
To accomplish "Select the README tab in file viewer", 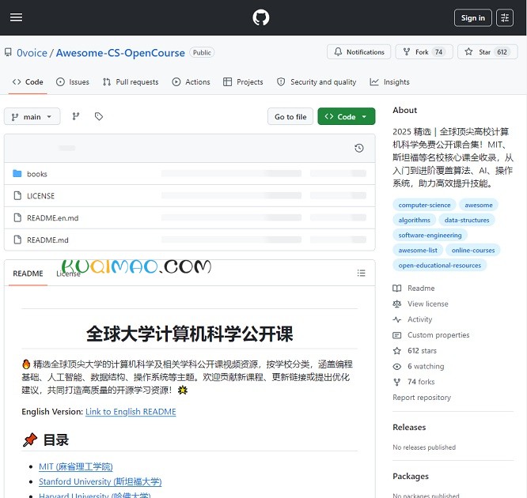I will pyautogui.click(x=28, y=274).
